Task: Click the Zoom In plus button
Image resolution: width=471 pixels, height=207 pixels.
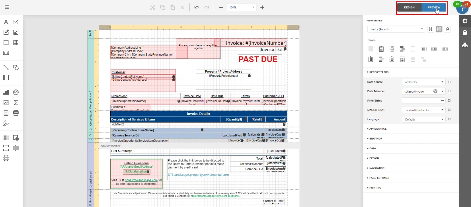Action: (x=262, y=7)
